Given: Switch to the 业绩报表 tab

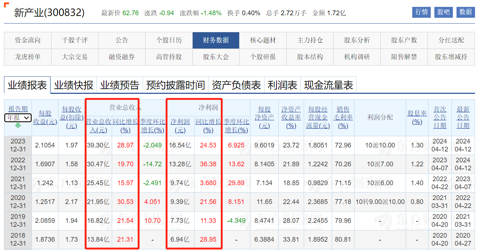Looking at the screenshot, I should coord(27,85).
